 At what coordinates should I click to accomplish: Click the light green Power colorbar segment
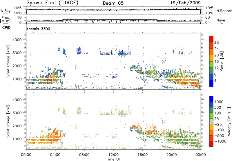pos(211,64)
